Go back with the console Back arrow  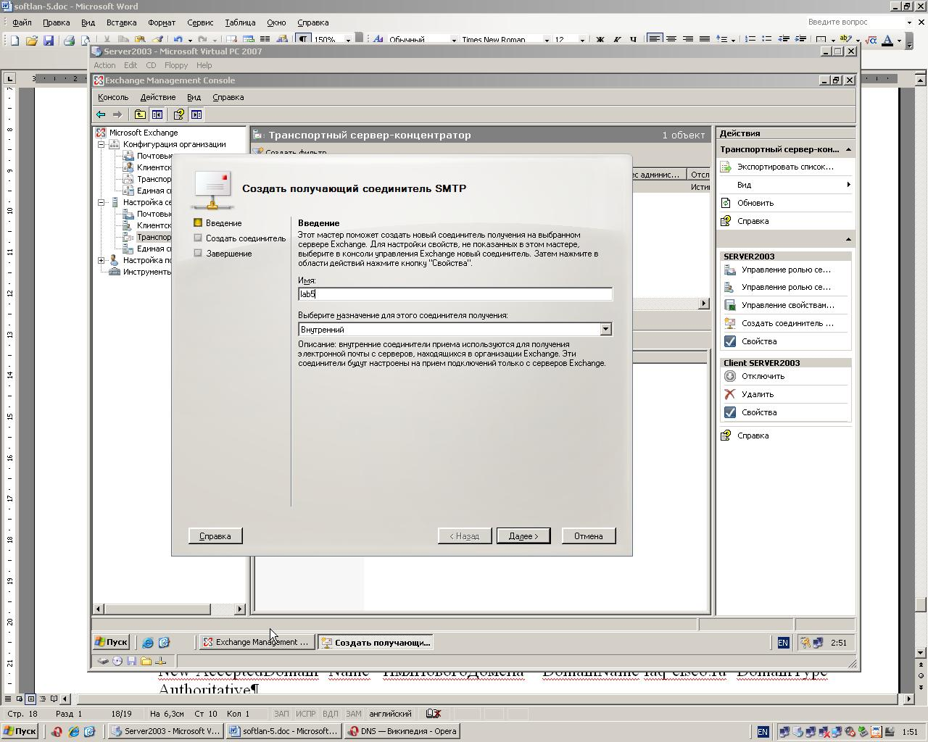coord(101,114)
